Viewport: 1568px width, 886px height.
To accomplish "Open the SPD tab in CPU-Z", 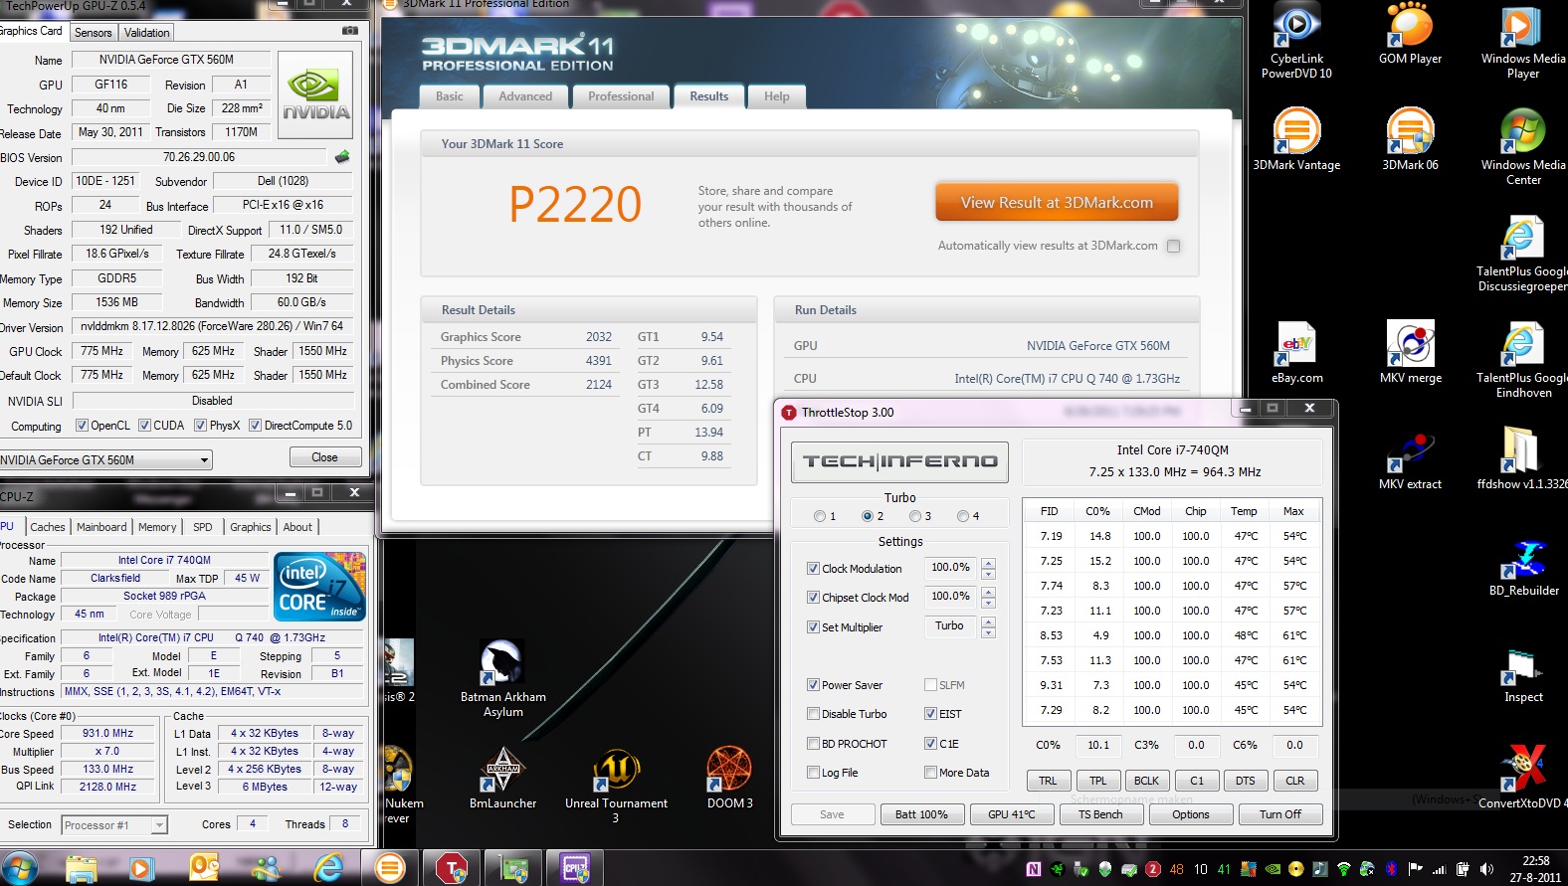I will pos(203,527).
